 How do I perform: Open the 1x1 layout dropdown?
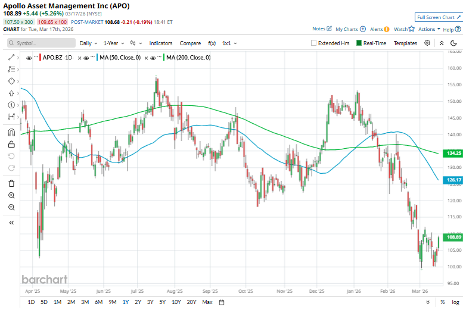point(229,43)
